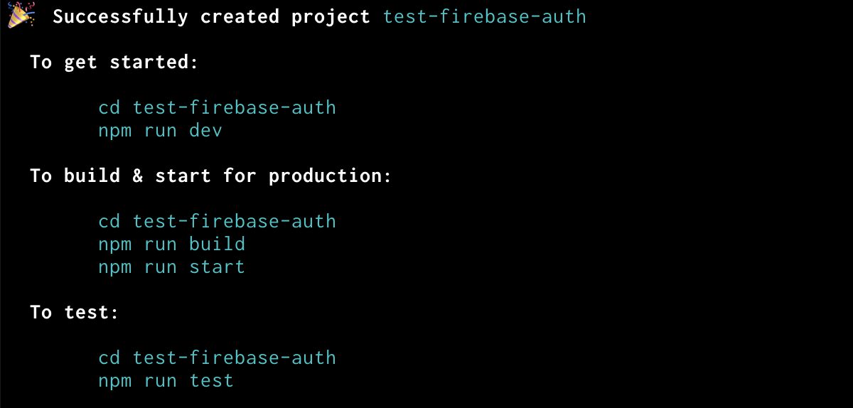Image resolution: width=853 pixels, height=408 pixels.
Task: Click the word "production:" in the heading
Action: coord(331,176)
